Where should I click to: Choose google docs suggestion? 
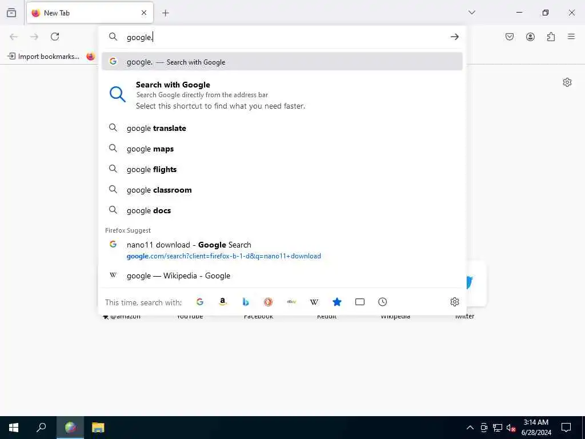click(282, 210)
